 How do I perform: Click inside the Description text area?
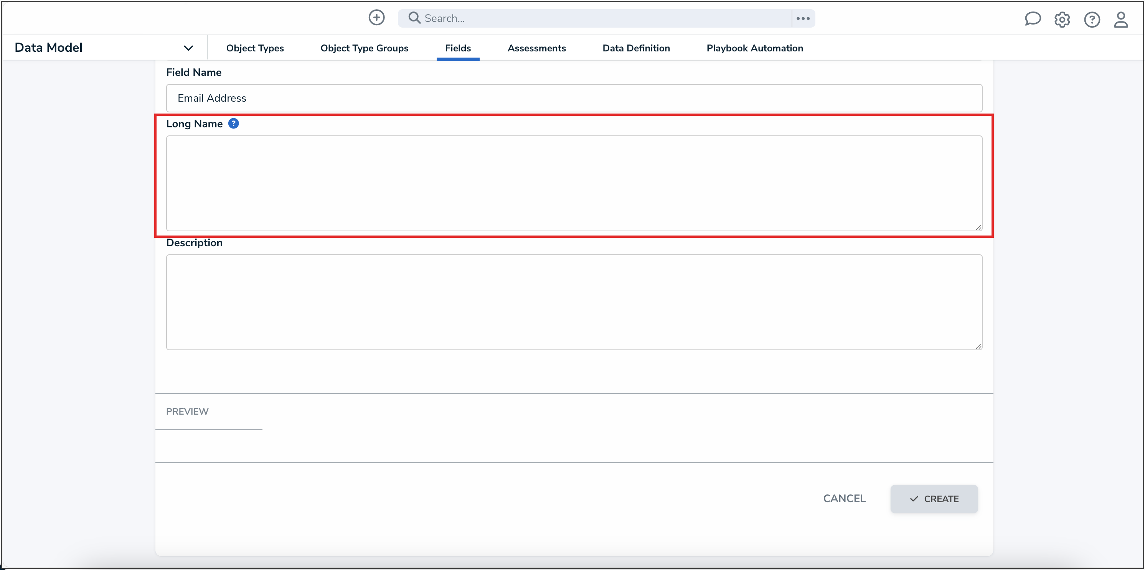[573, 302]
